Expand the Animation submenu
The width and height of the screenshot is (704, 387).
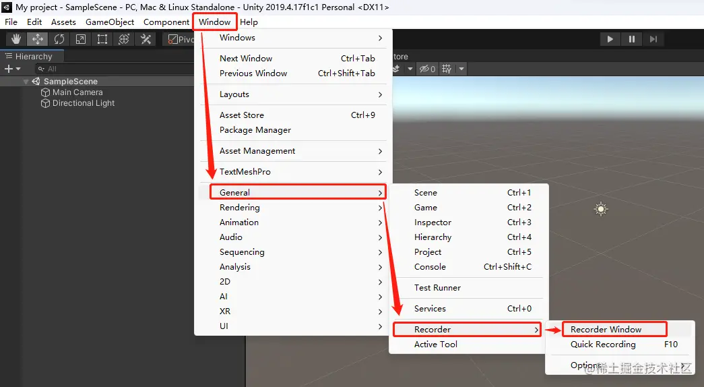[293, 222]
